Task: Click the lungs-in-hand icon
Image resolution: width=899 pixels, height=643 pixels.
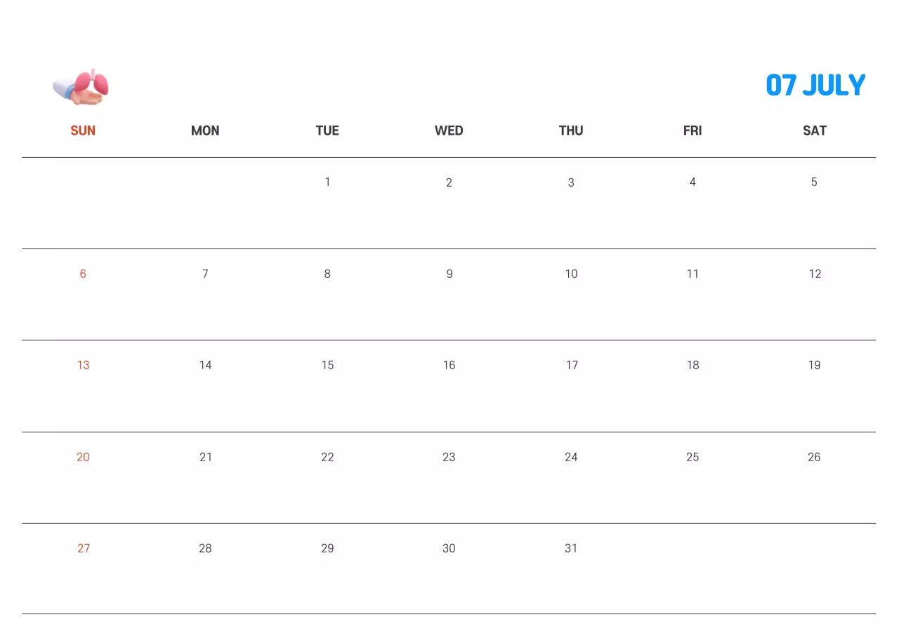Action: click(81, 88)
